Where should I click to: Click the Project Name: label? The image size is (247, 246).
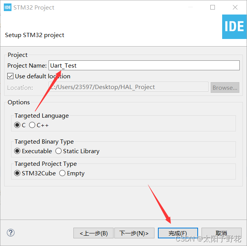[x=27, y=65]
